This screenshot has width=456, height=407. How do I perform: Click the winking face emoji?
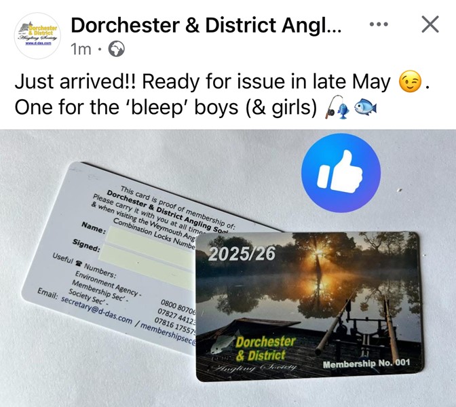click(x=410, y=82)
